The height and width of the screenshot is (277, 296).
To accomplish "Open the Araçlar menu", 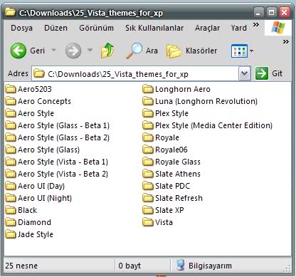I will point(207,28).
